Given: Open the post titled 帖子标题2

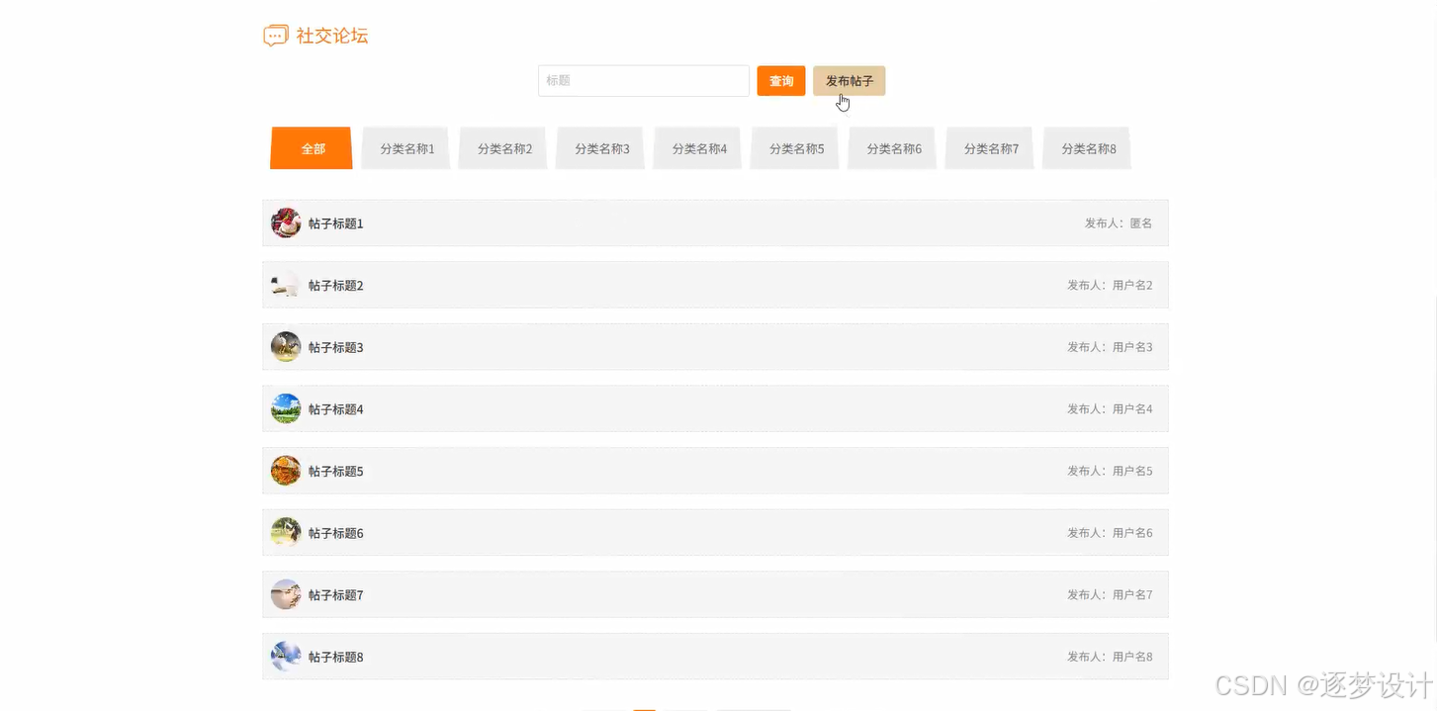Looking at the screenshot, I should coord(336,286).
